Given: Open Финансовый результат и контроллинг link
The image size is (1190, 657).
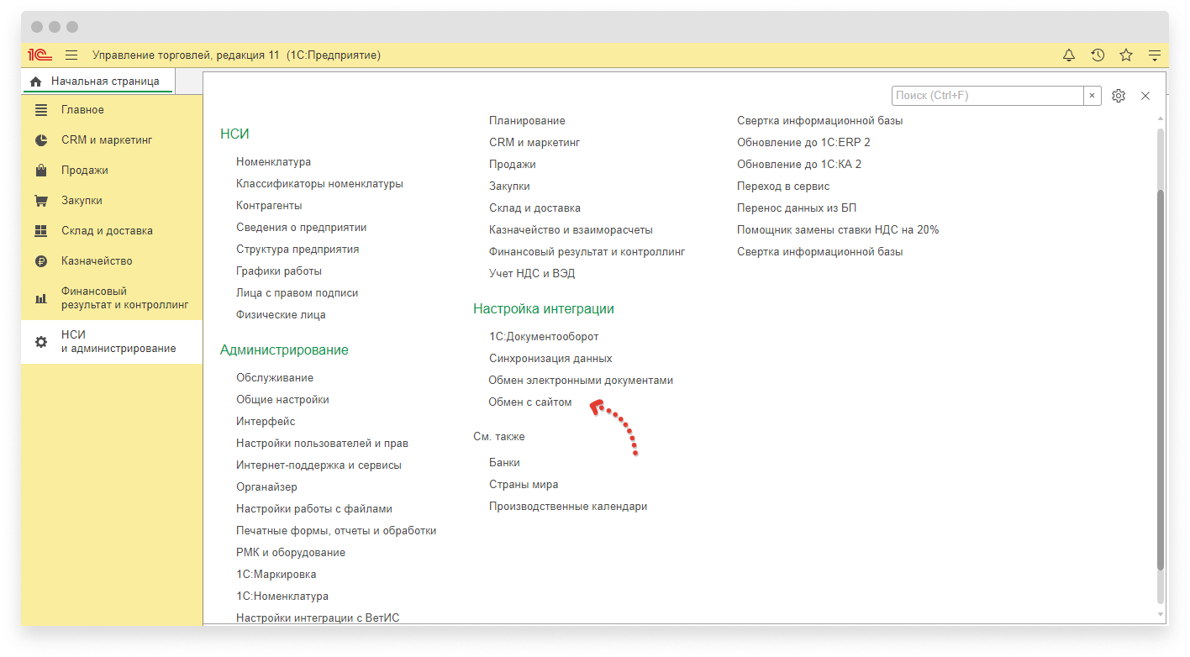Looking at the screenshot, I should 587,252.
